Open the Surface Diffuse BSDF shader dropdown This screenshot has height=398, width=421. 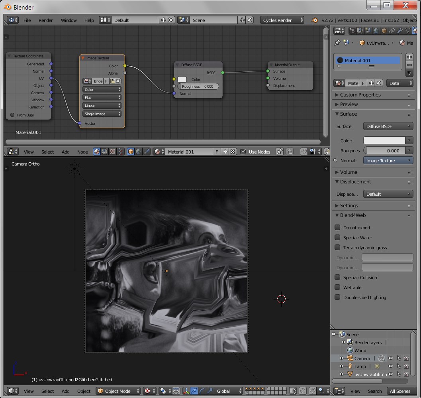point(388,126)
